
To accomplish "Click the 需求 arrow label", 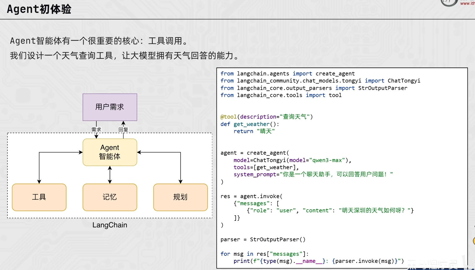I will pyautogui.click(x=96, y=129).
